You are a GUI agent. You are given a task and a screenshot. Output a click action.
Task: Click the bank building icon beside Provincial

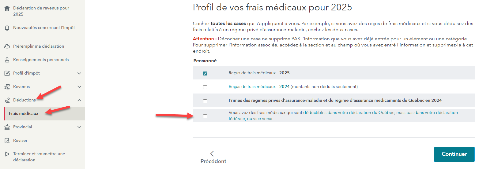point(7,127)
